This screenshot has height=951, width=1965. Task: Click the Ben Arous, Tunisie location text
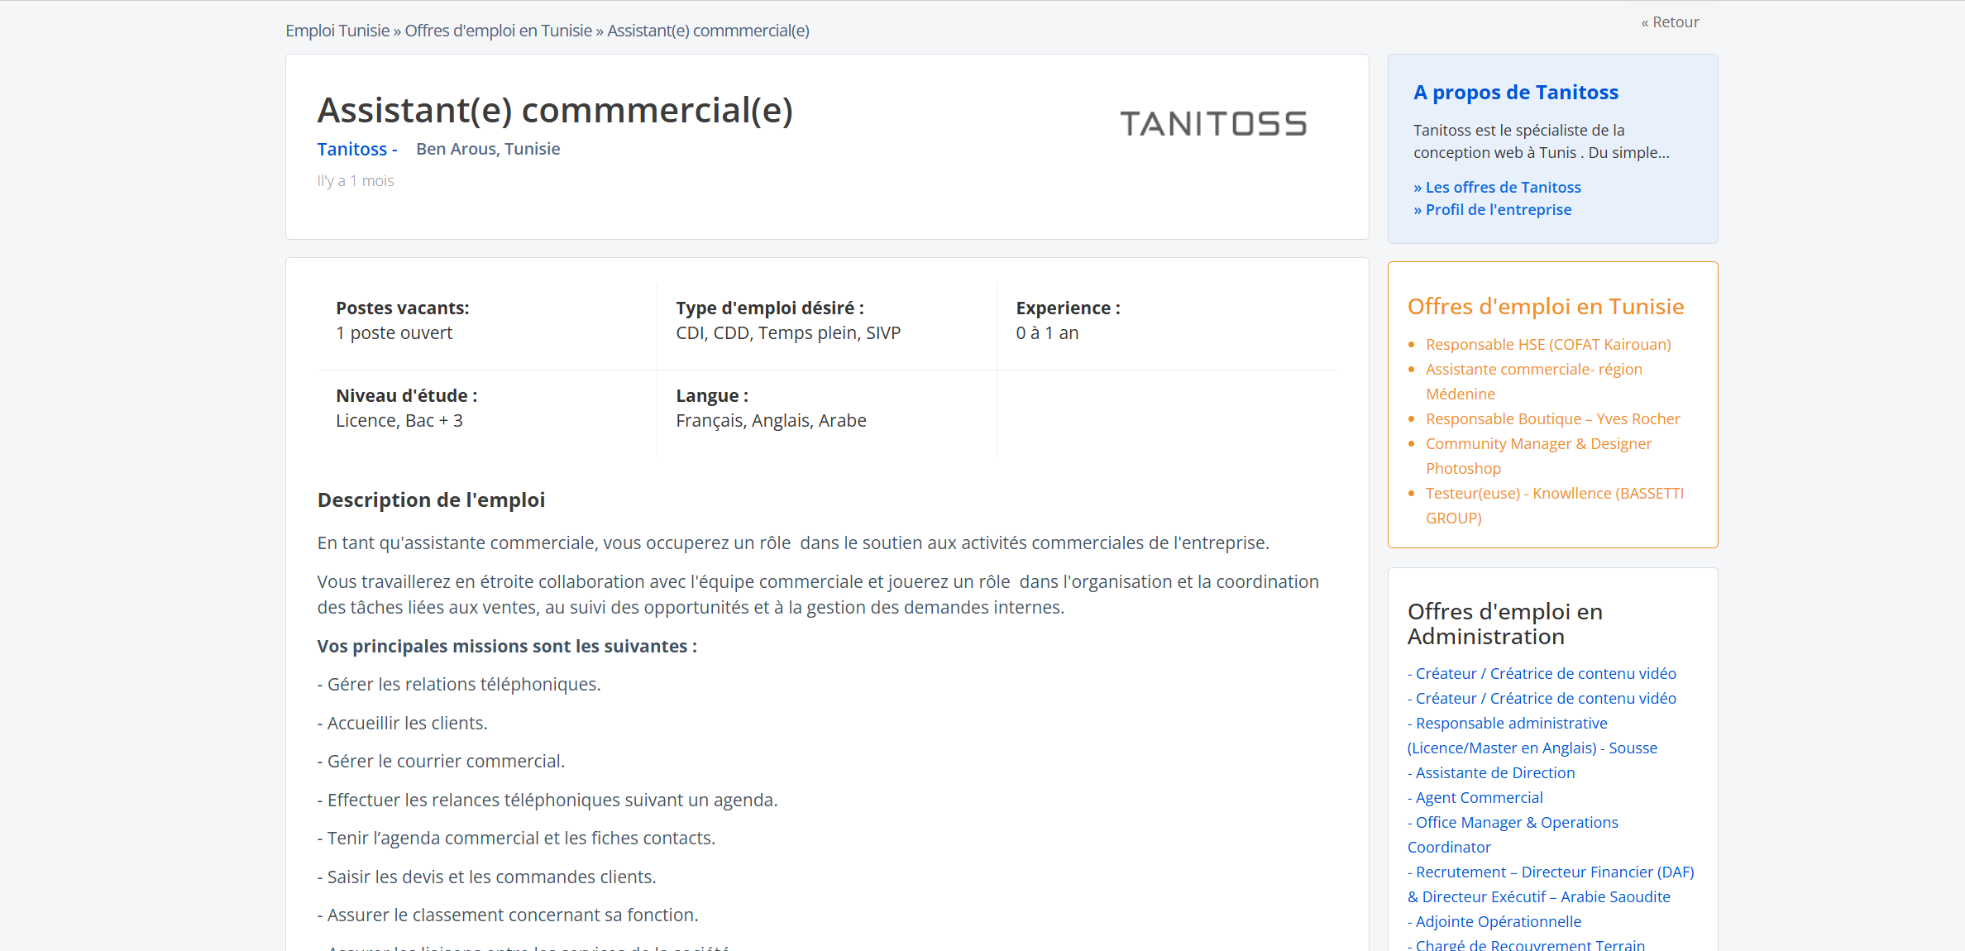pos(488,149)
